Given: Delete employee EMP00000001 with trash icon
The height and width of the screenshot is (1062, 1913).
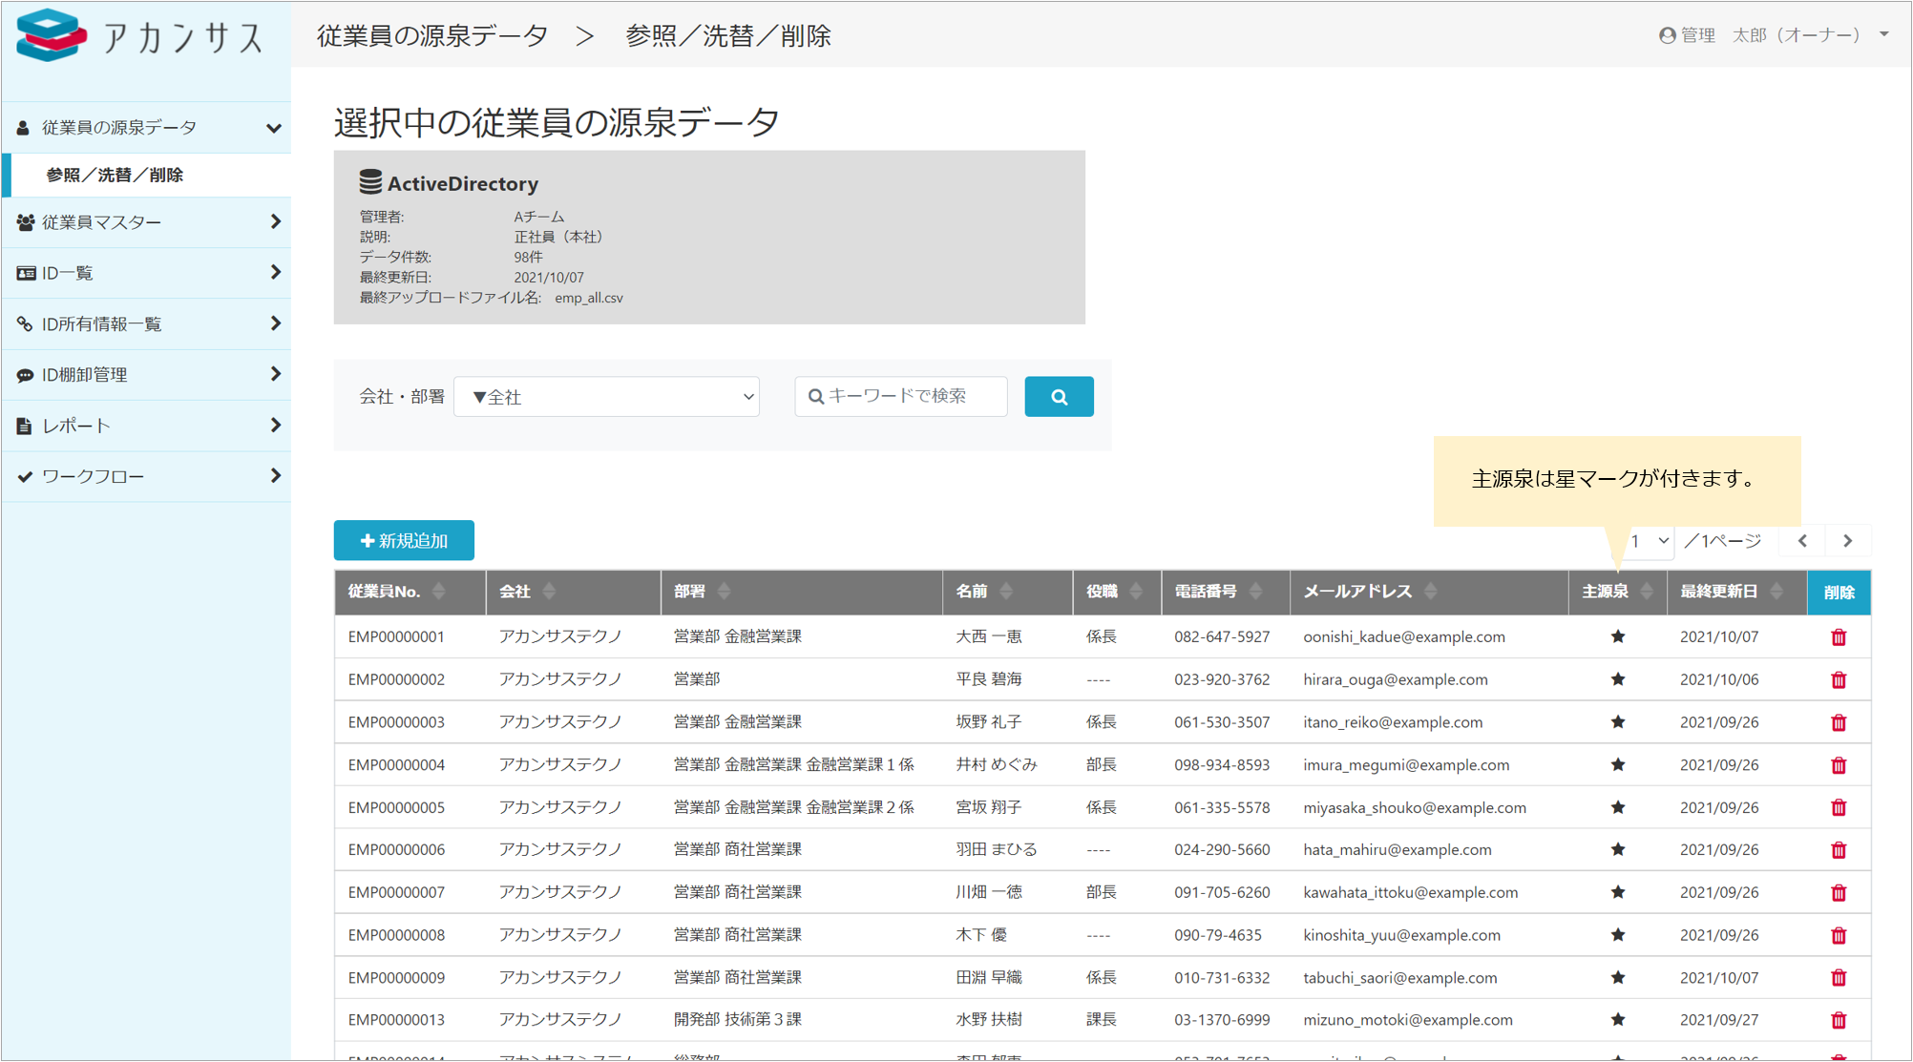Looking at the screenshot, I should [1839, 637].
